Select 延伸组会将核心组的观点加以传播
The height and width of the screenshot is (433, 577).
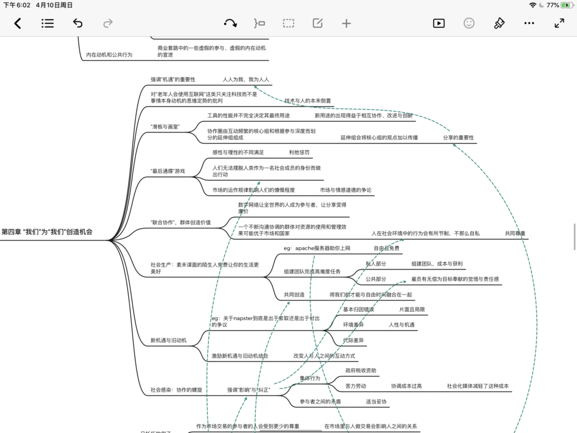tap(379, 138)
